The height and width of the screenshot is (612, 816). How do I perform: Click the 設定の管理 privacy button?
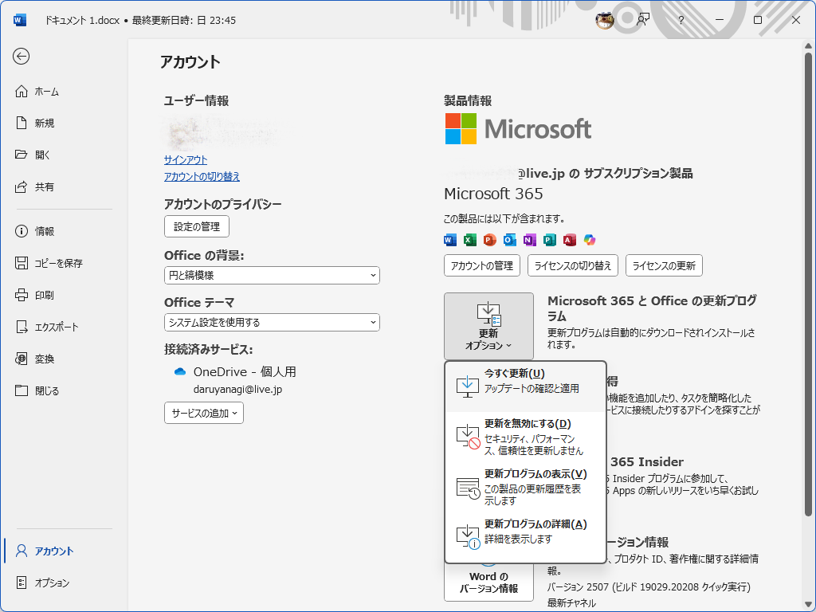[196, 226]
